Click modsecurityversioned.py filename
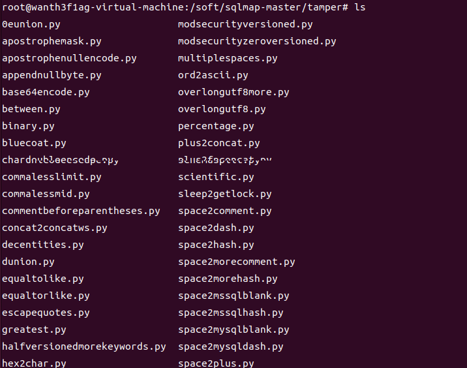The image size is (467, 368). point(245,24)
